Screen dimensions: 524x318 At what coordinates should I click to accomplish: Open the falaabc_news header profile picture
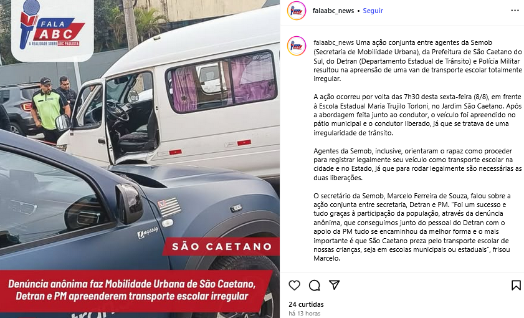(297, 11)
